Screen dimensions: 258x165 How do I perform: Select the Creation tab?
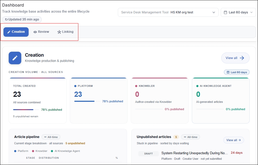click(16, 32)
